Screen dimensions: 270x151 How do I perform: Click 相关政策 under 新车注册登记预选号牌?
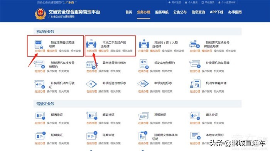coord(76,51)
